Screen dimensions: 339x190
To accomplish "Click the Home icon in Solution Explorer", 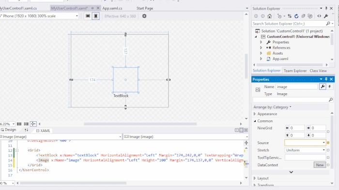I will pyautogui.click(x=269, y=16).
